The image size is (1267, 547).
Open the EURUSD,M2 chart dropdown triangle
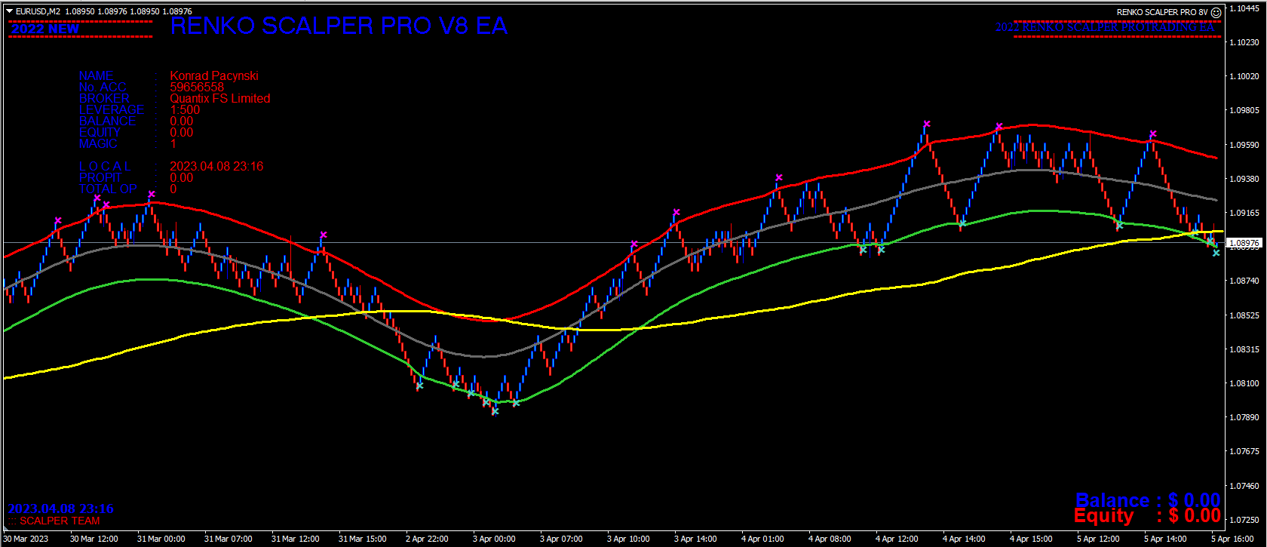click(9, 11)
